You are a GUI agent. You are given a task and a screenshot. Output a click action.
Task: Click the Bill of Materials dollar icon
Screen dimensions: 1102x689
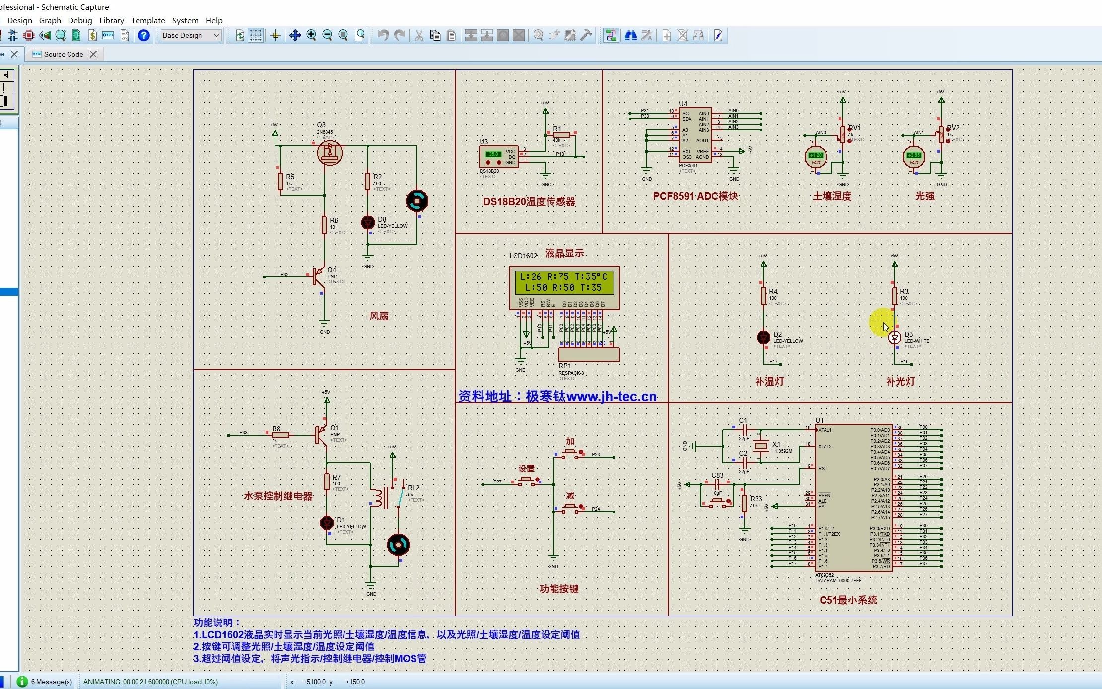[x=92, y=35]
